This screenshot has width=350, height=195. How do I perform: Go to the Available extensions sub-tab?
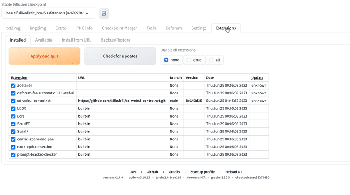[x=44, y=40]
